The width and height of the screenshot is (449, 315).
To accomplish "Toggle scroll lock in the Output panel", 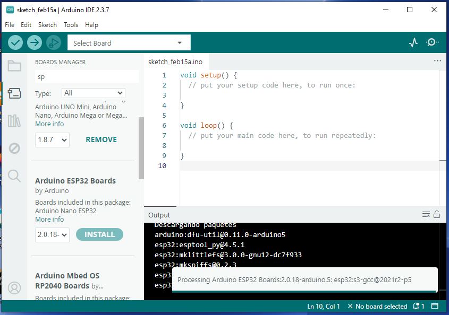I will pos(436,214).
